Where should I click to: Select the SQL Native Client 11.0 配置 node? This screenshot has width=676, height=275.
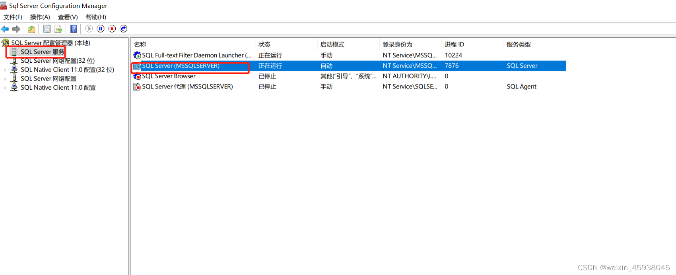pos(58,88)
